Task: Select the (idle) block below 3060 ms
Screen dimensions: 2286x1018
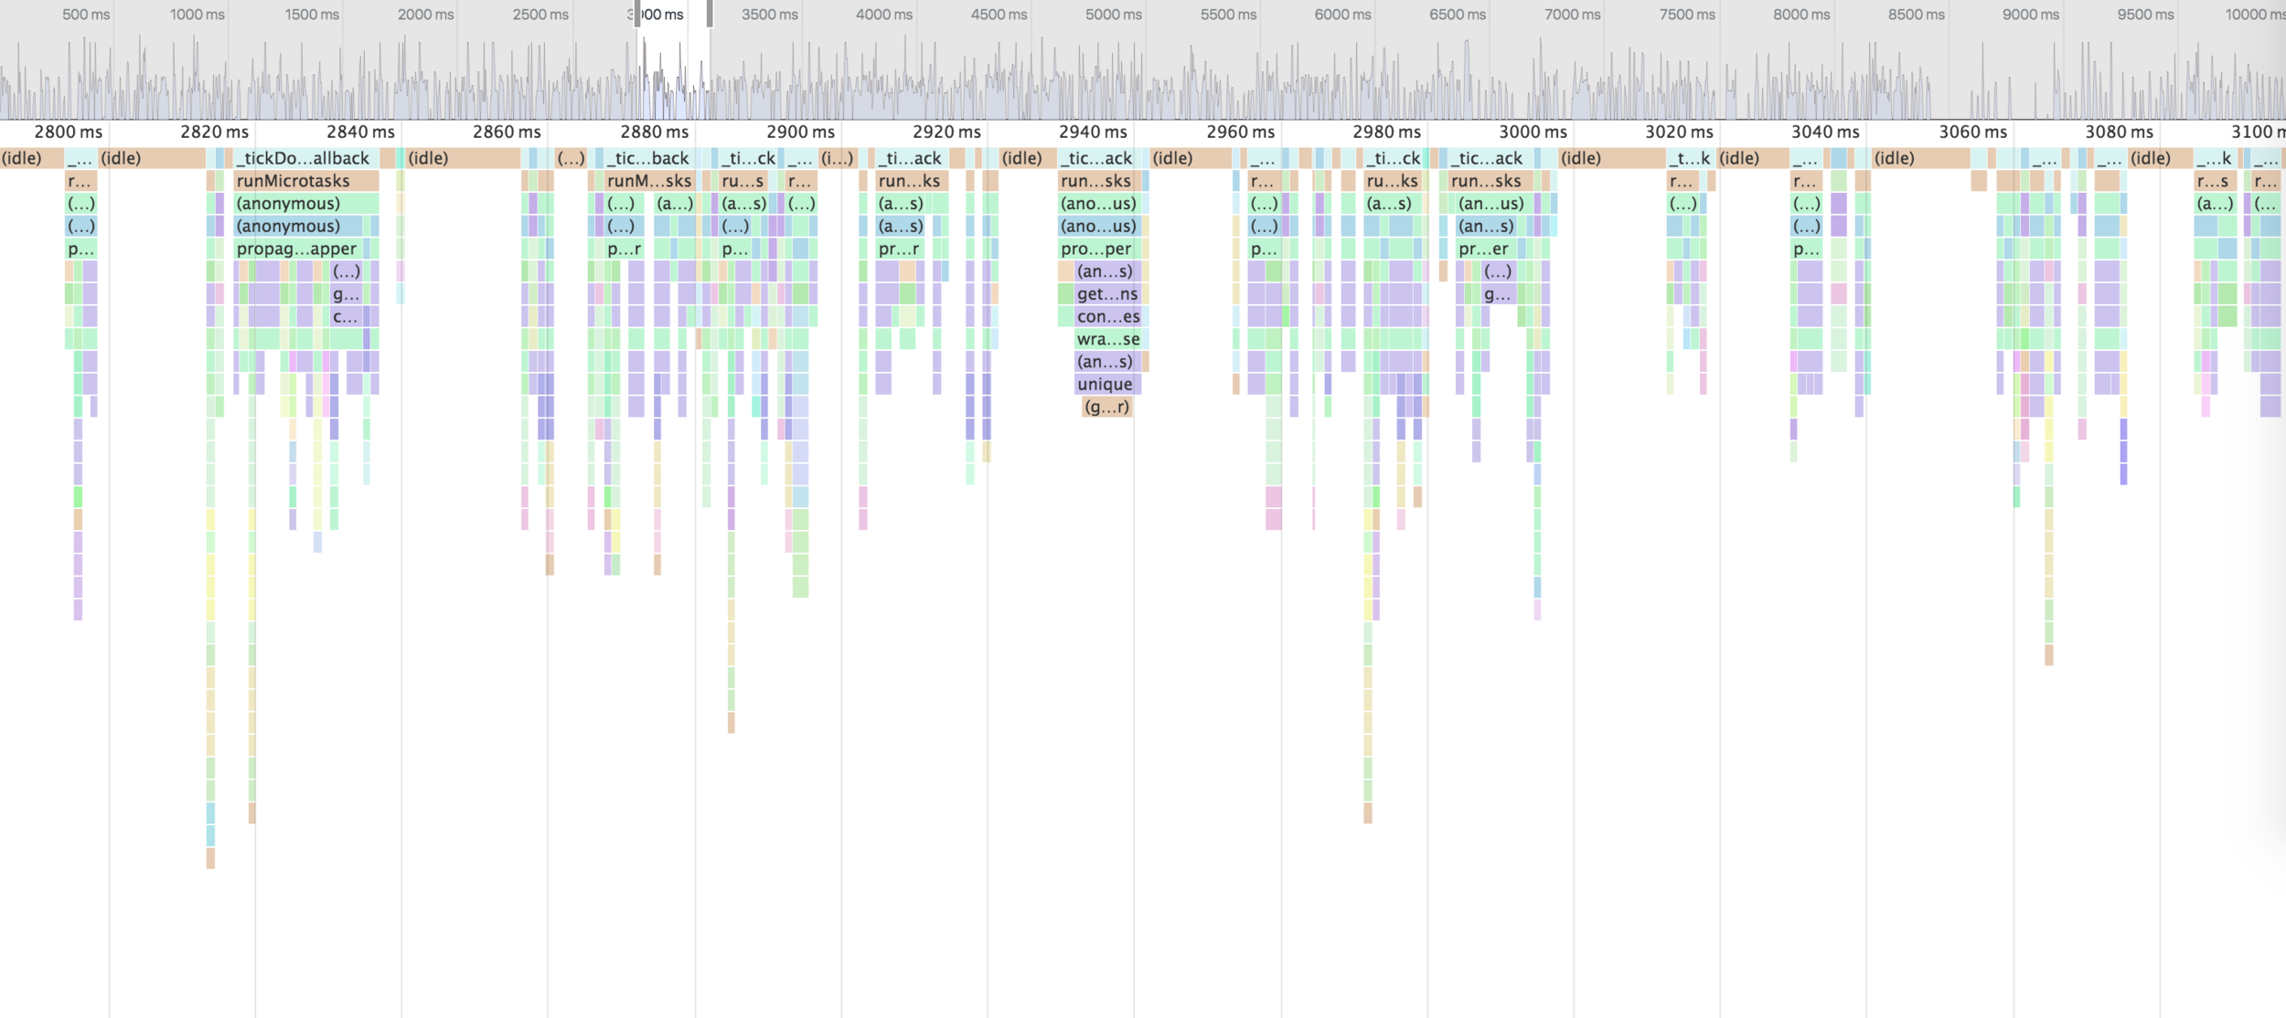Action: (x=1920, y=158)
